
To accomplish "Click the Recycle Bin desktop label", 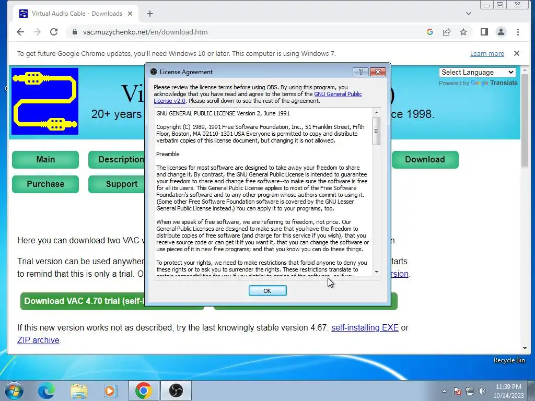I will click(509, 360).
